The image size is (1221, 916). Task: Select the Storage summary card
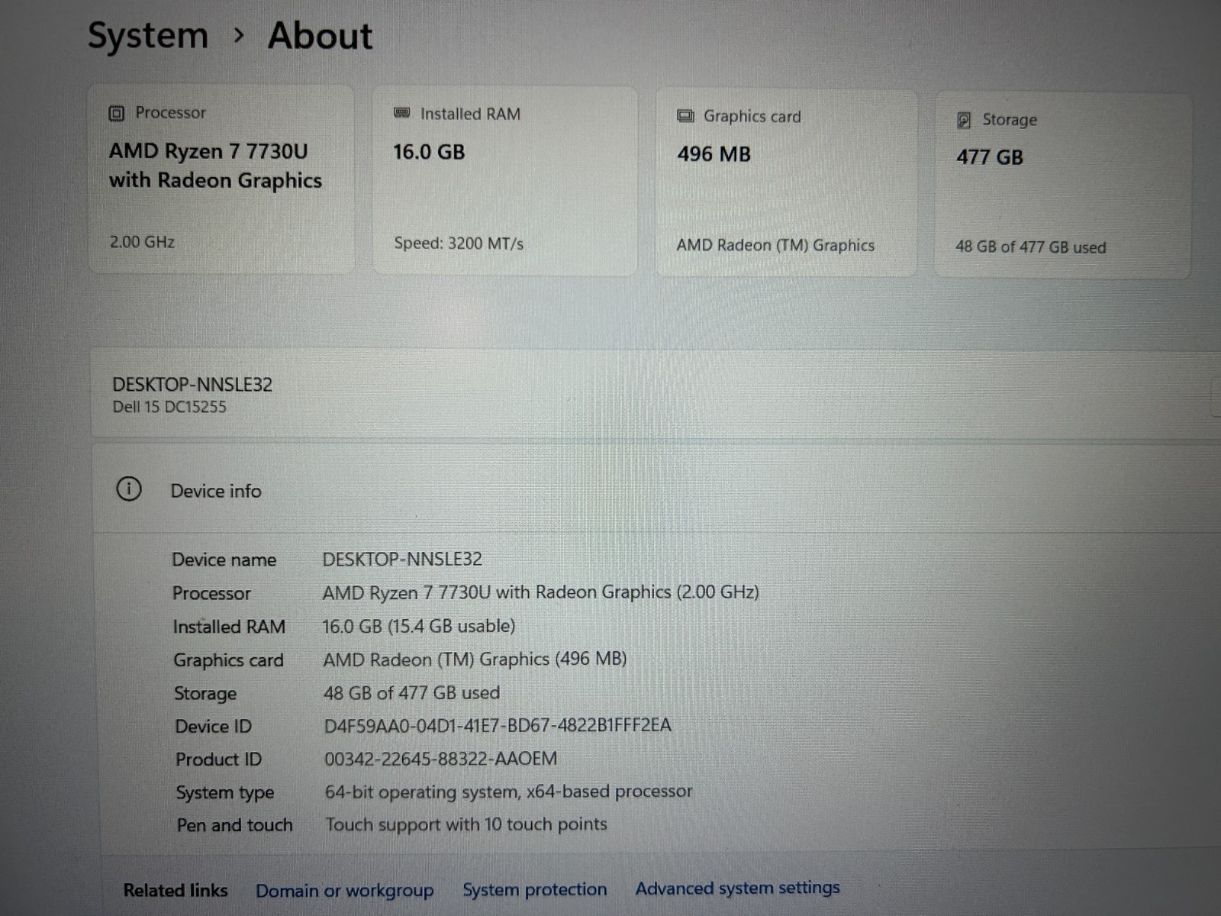click(1063, 185)
